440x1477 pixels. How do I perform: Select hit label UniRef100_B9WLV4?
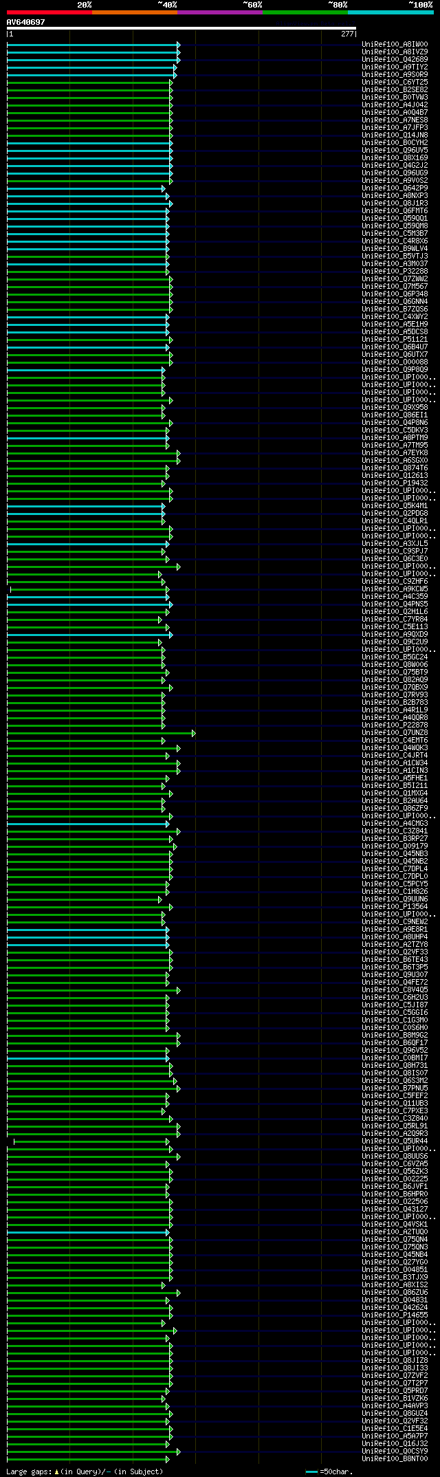(395, 249)
